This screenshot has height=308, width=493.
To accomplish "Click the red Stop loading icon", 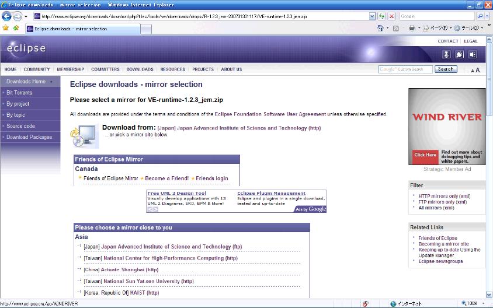I will click(391, 16).
